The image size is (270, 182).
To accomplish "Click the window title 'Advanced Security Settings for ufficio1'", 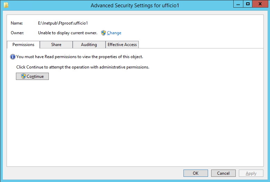I will click(135, 6).
